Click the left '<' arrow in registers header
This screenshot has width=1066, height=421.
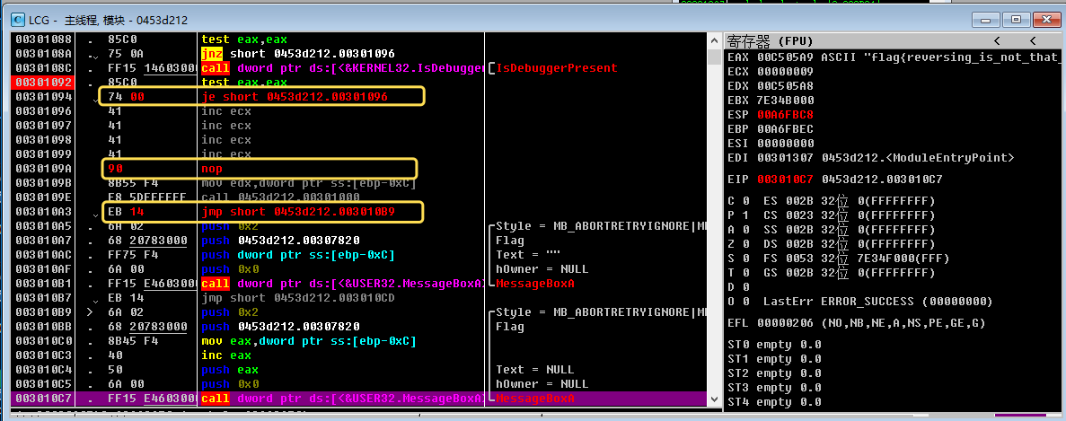coord(997,41)
